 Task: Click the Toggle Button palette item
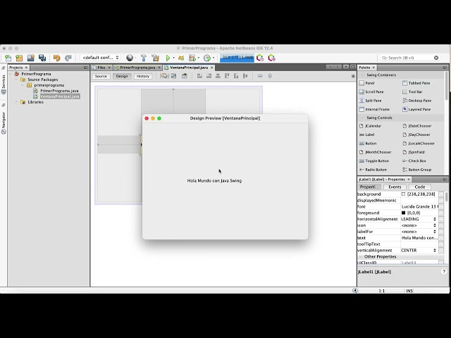pos(374,161)
